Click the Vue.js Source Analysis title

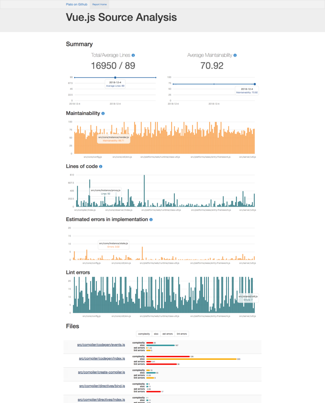[121, 17]
